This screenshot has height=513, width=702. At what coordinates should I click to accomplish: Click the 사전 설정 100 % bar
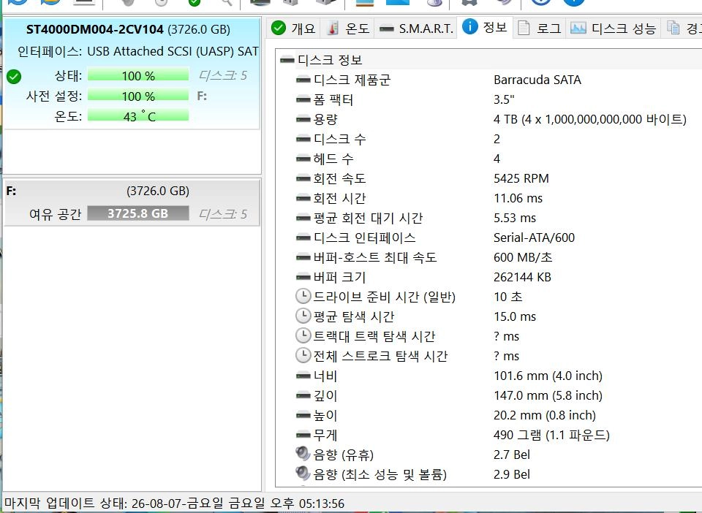coord(138,96)
